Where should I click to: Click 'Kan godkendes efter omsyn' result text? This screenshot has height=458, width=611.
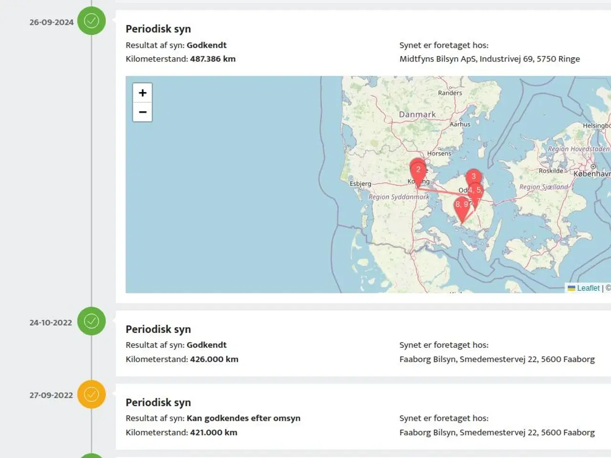tap(243, 418)
